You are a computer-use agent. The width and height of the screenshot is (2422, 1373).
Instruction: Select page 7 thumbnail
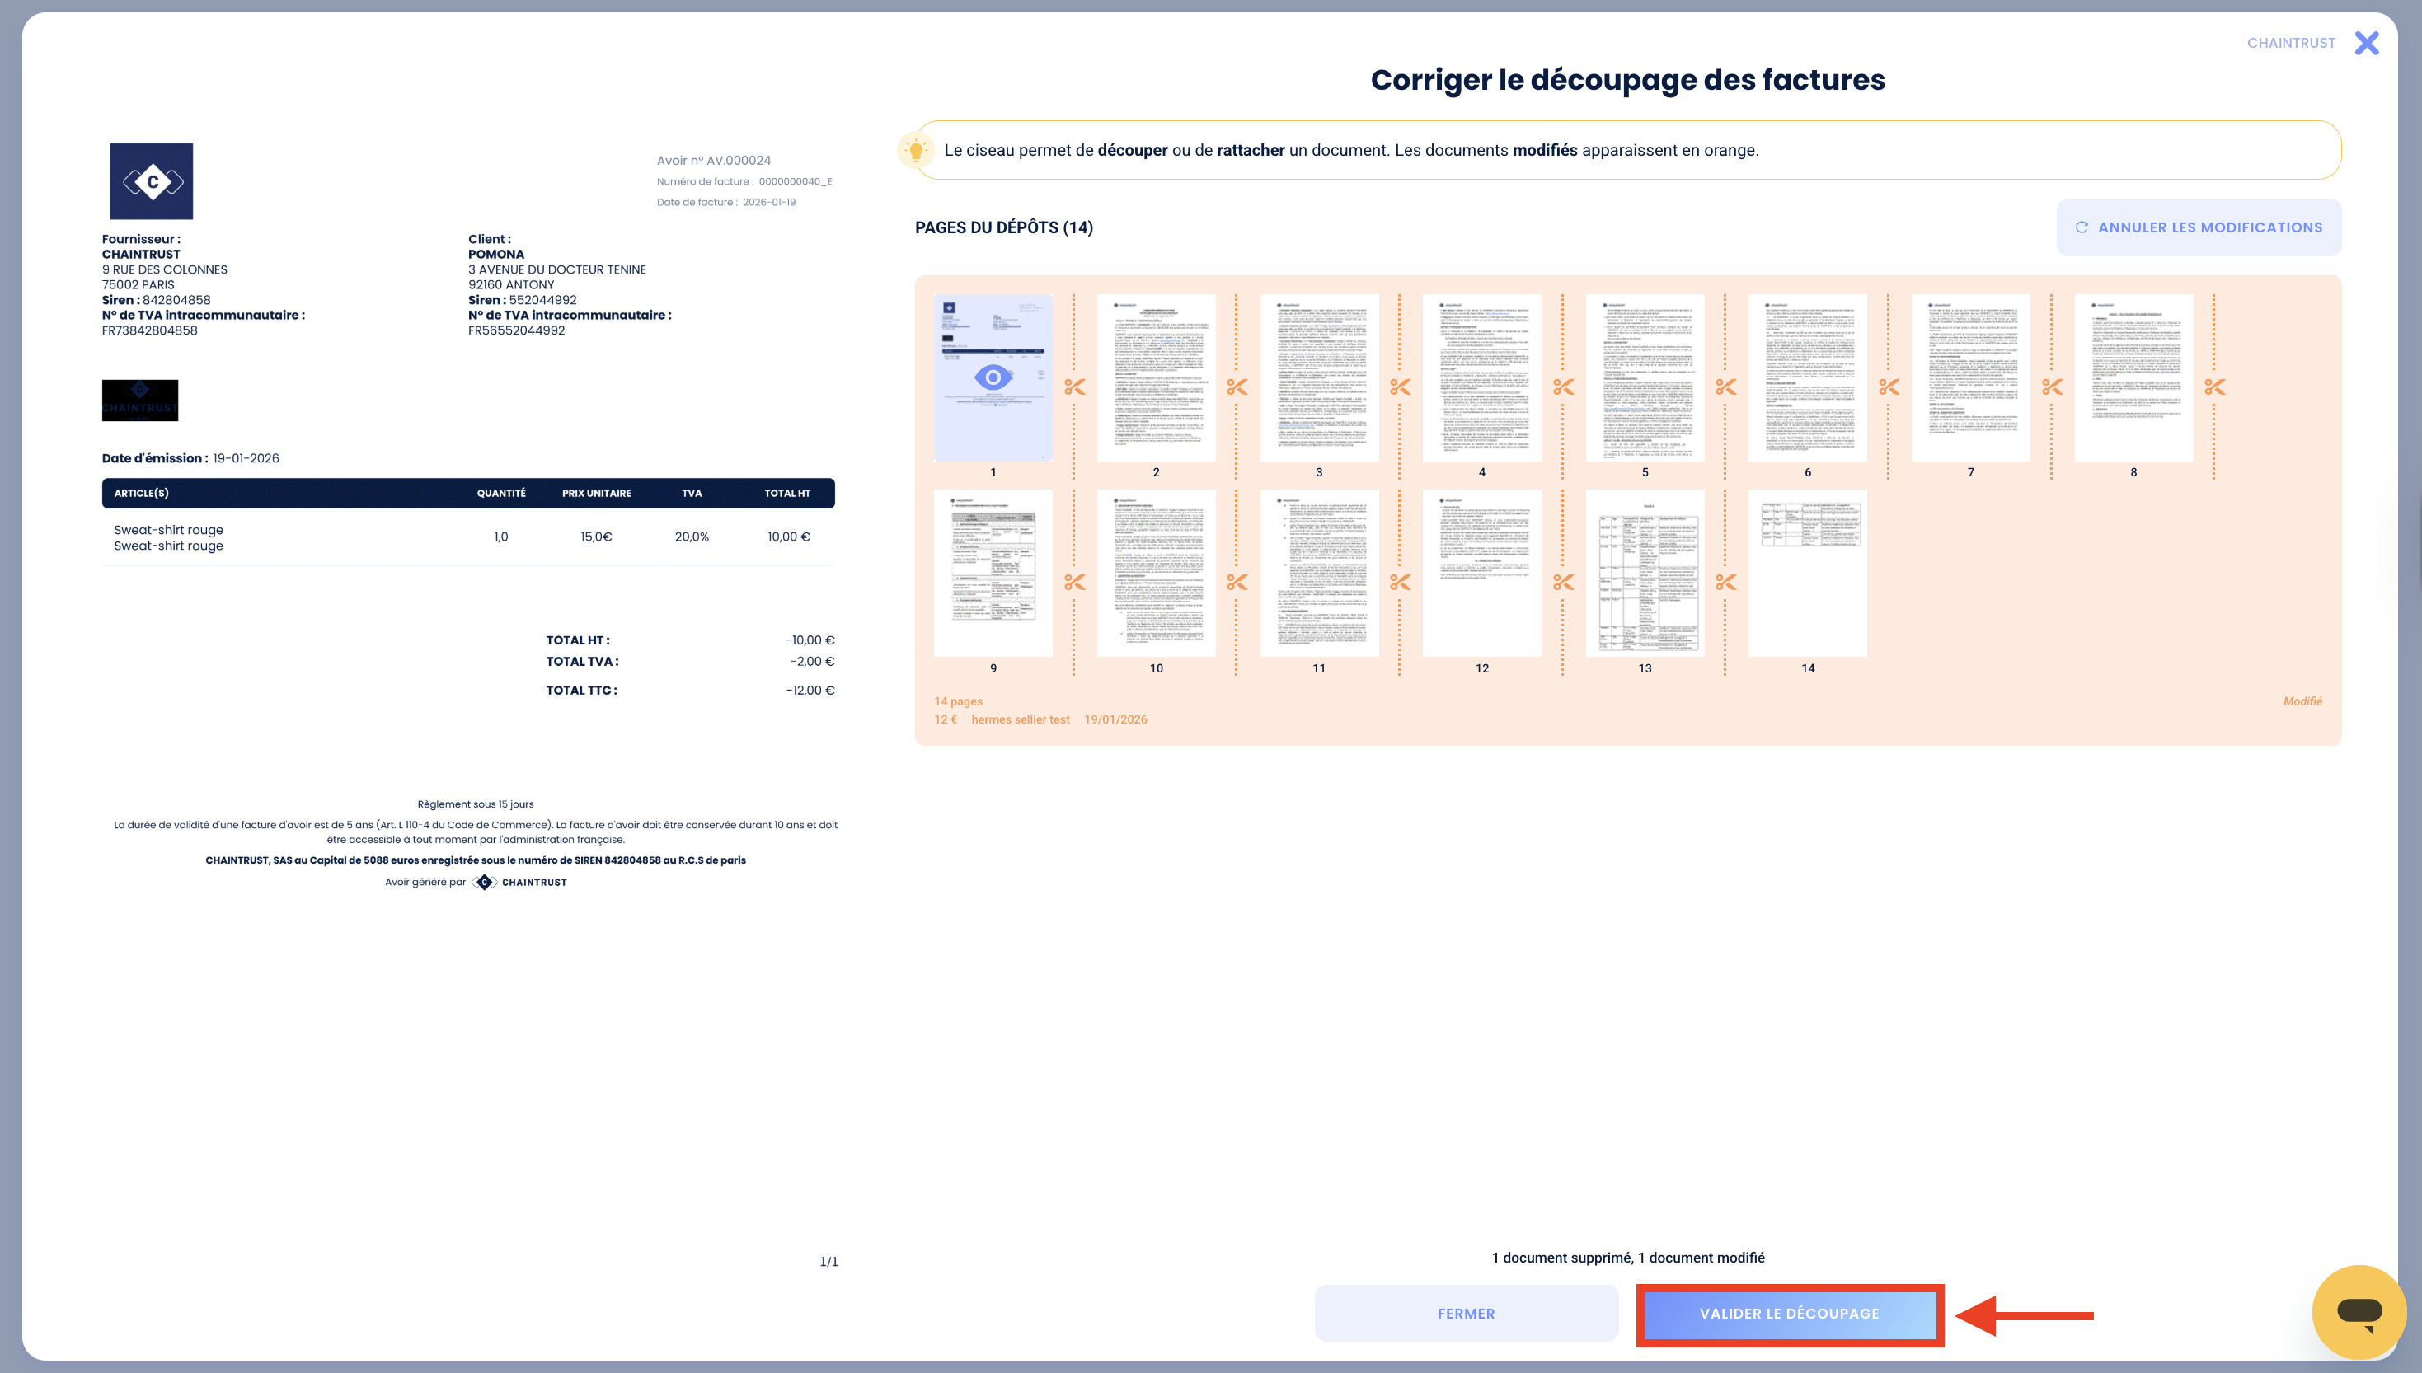pos(1970,377)
